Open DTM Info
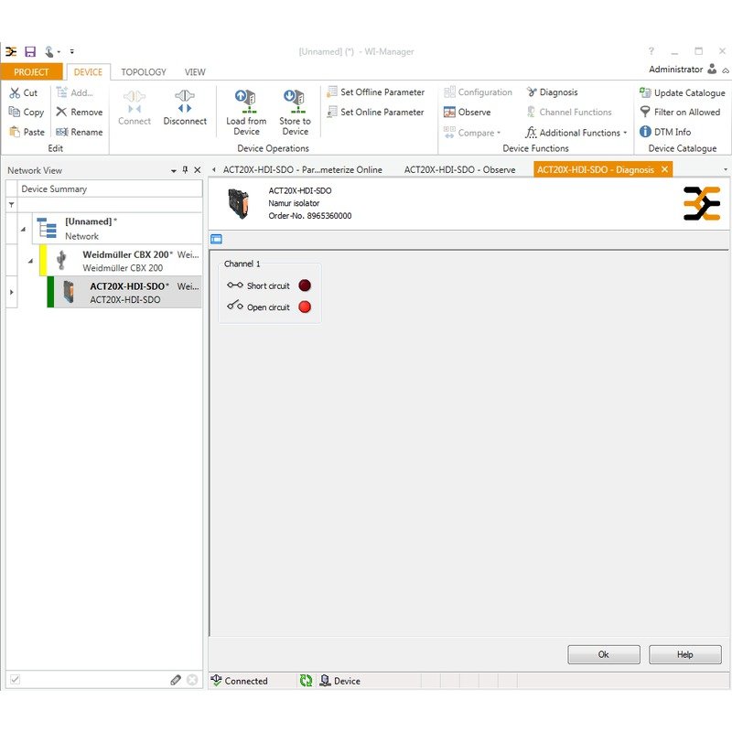Image resolution: width=732 pixels, height=732 pixels. point(665,132)
